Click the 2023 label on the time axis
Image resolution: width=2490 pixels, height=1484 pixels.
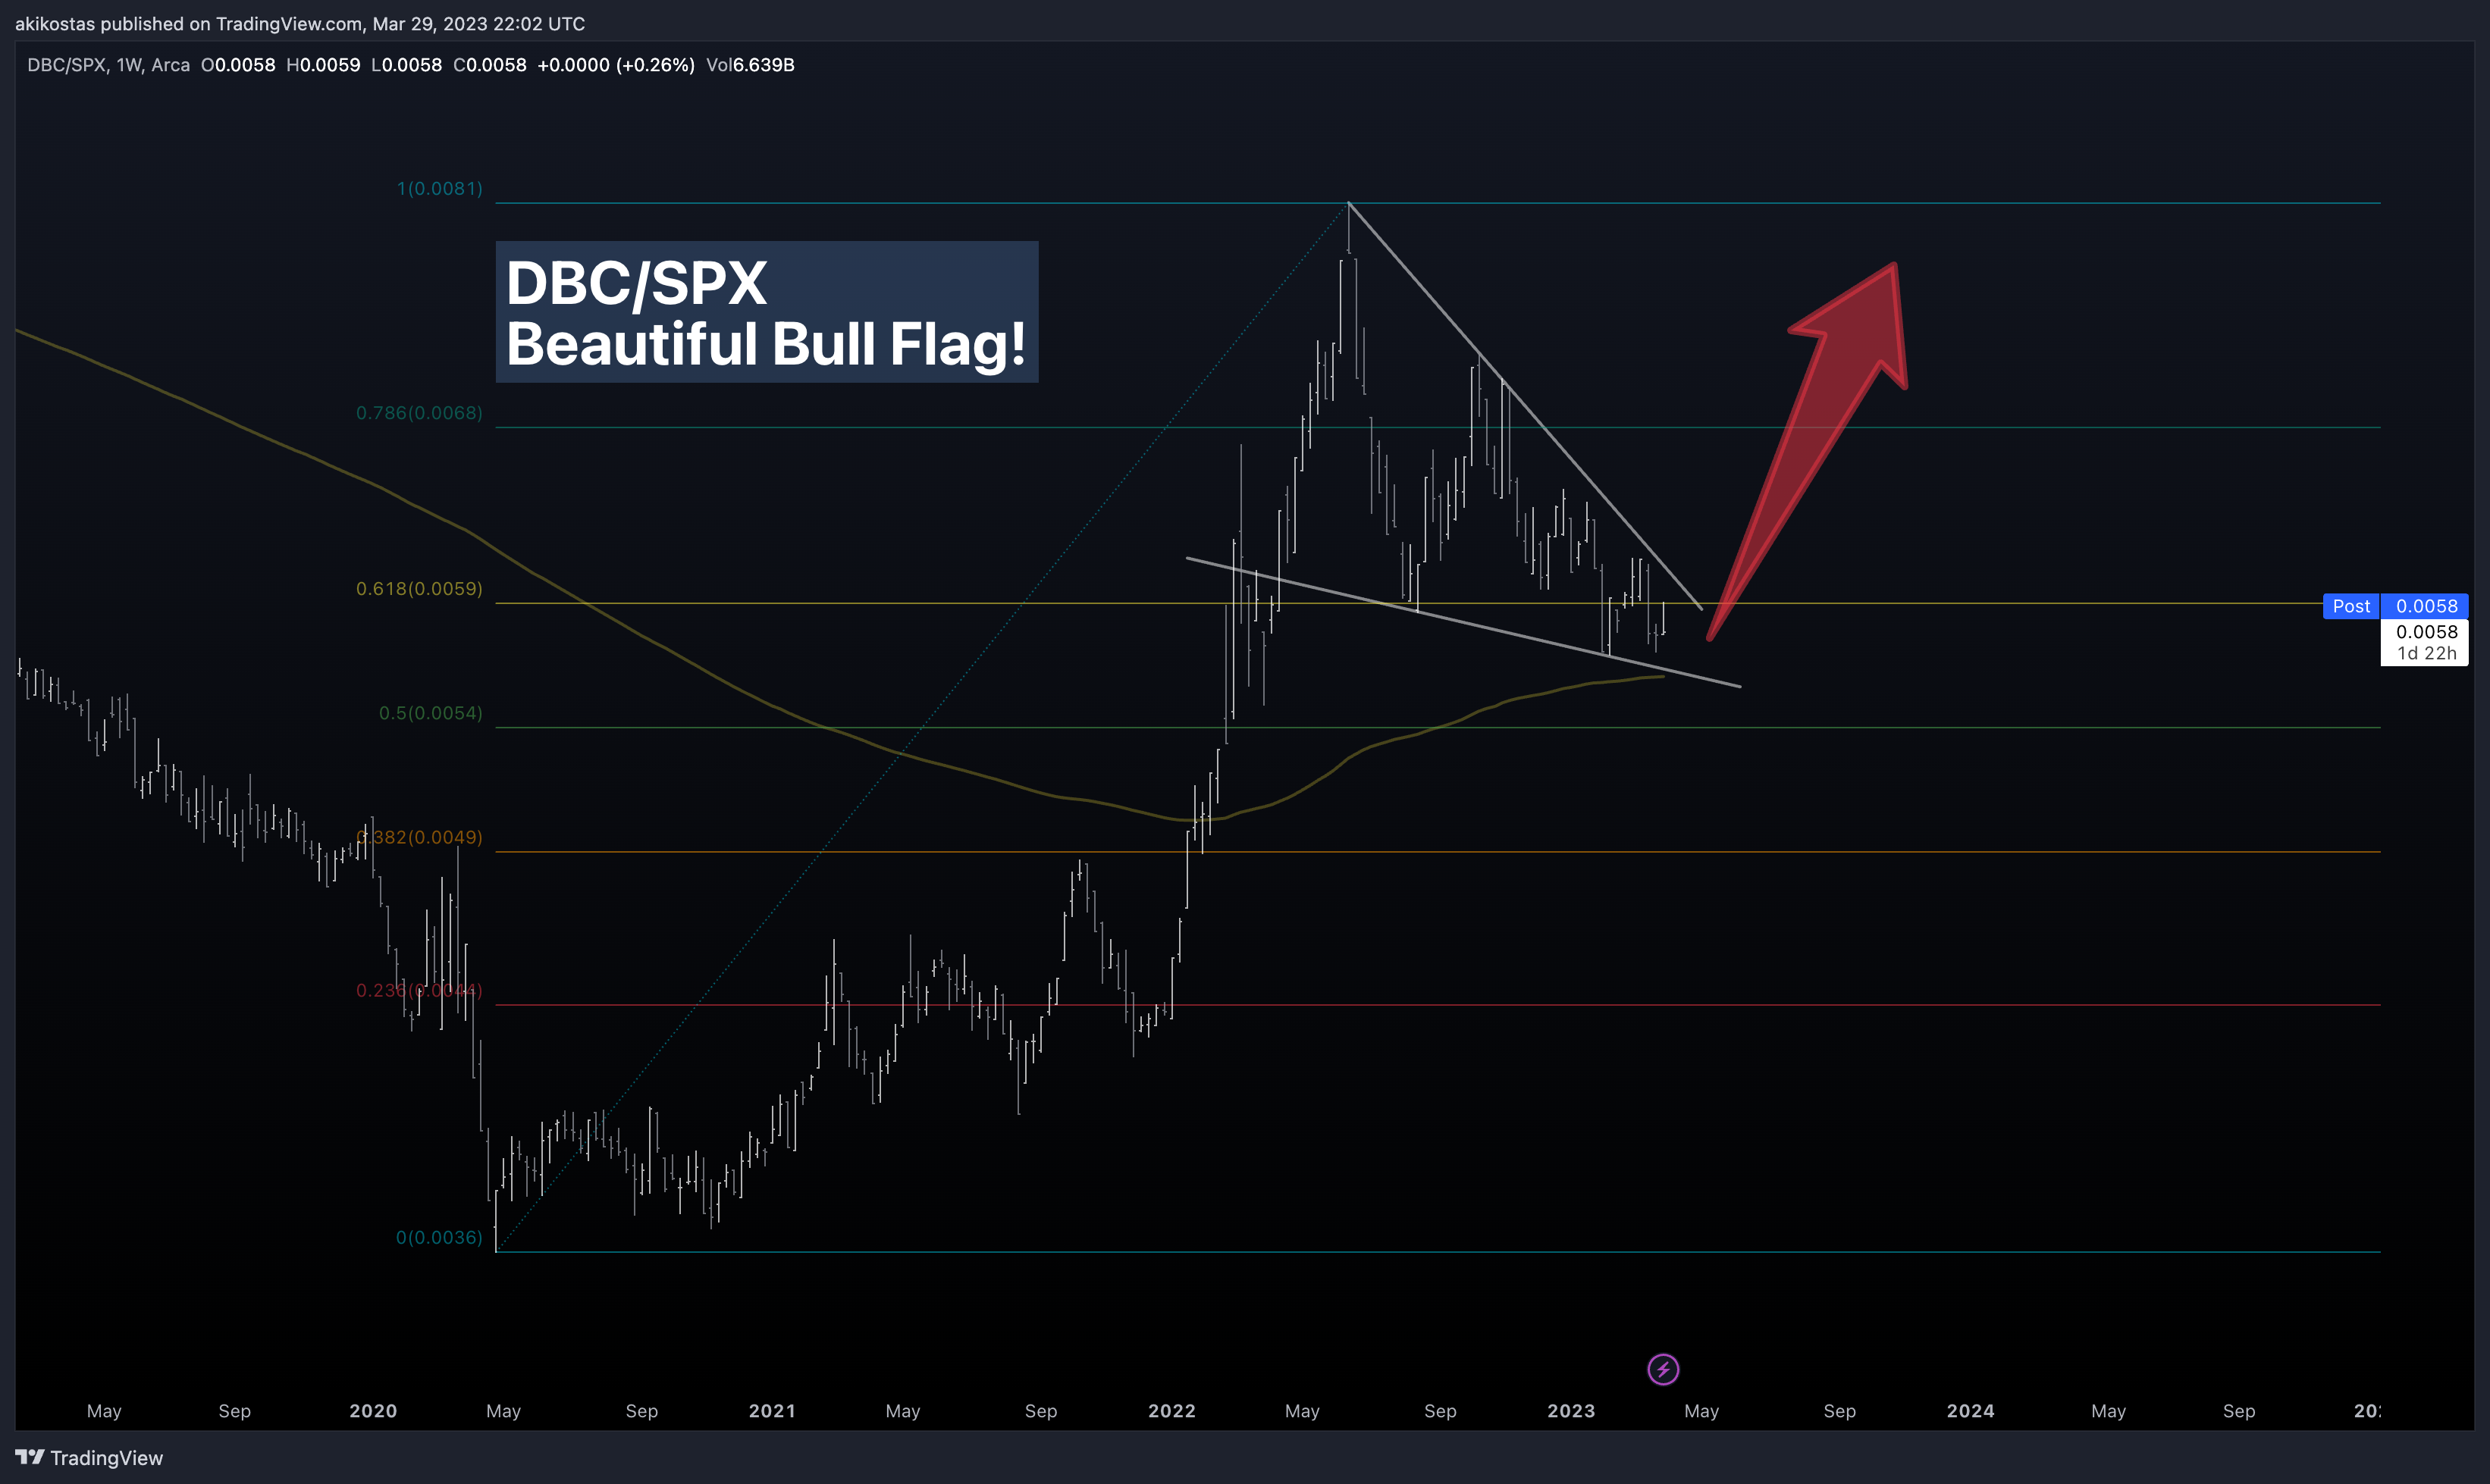click(x=1570, y=1411)
